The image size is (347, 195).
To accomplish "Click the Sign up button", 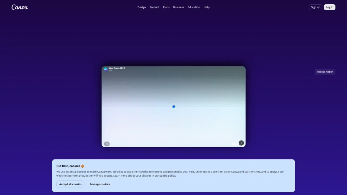I will (x=316, y=7).
